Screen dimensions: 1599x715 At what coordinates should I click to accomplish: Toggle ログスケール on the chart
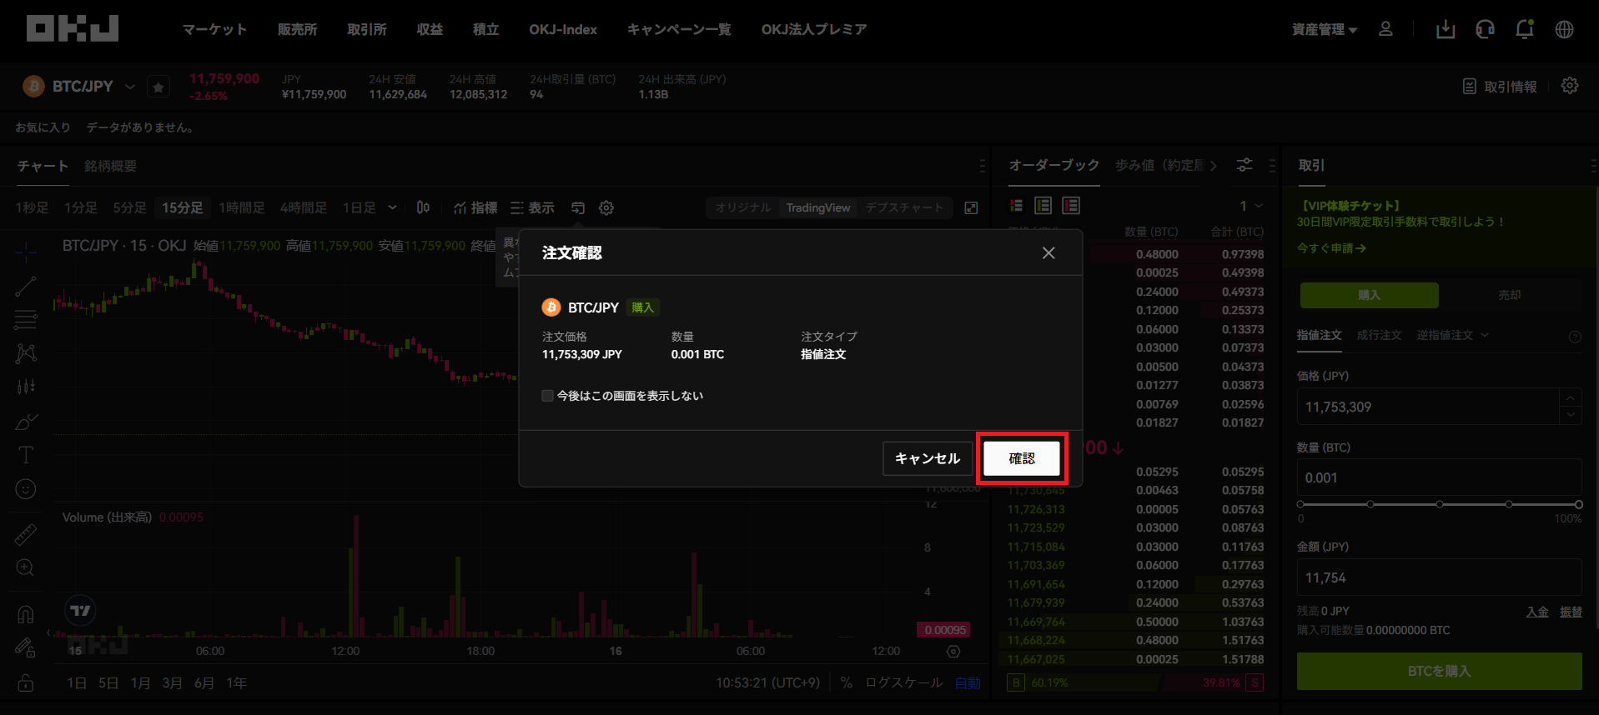(x=903, y=682)
